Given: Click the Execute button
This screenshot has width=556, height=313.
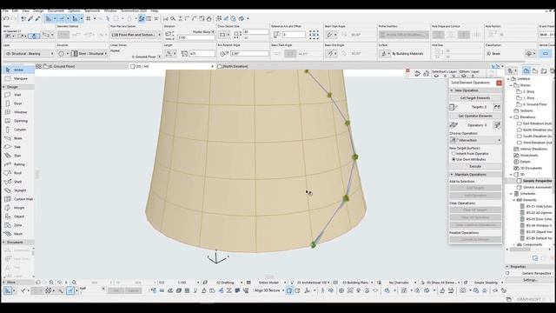Looking at the screenshot, I should pos(475,166).
